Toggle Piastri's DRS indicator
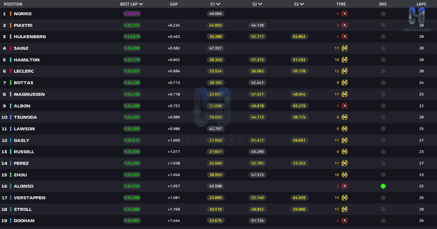Screen dimensions: 437x229 [383, 25]
